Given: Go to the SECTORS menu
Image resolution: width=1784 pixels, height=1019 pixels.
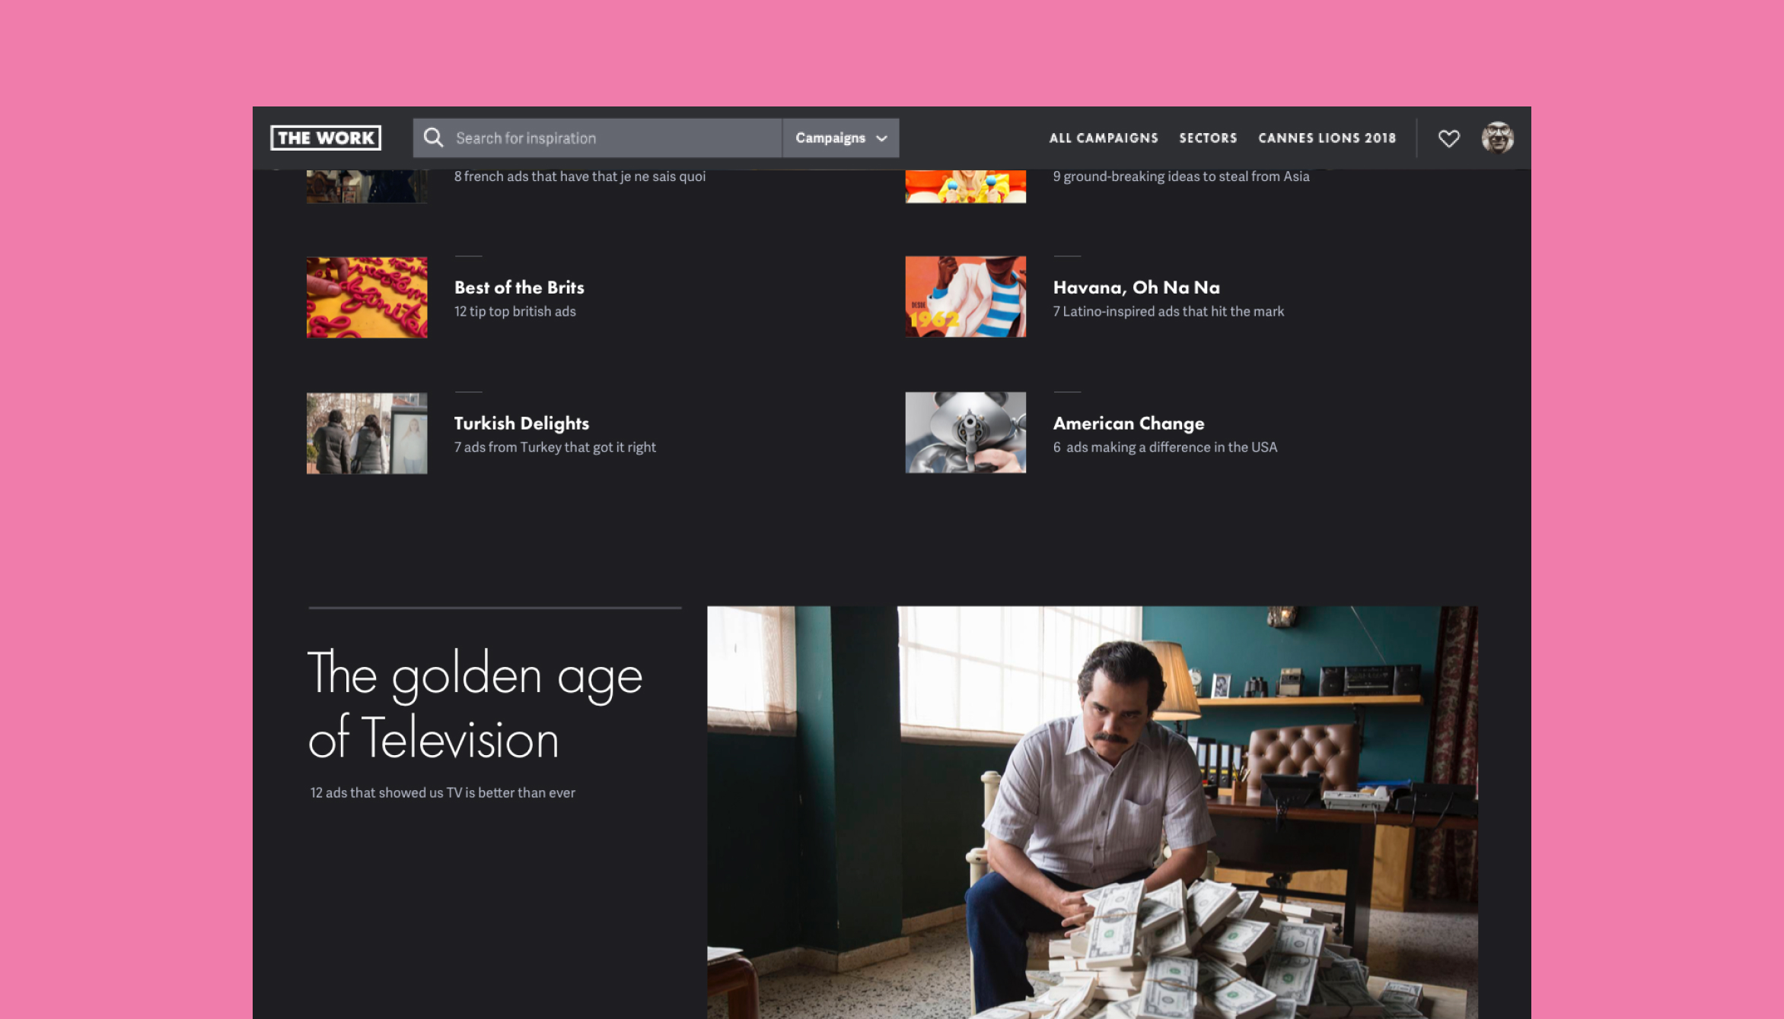Looking at the screenshot, I should (1208, 138).
